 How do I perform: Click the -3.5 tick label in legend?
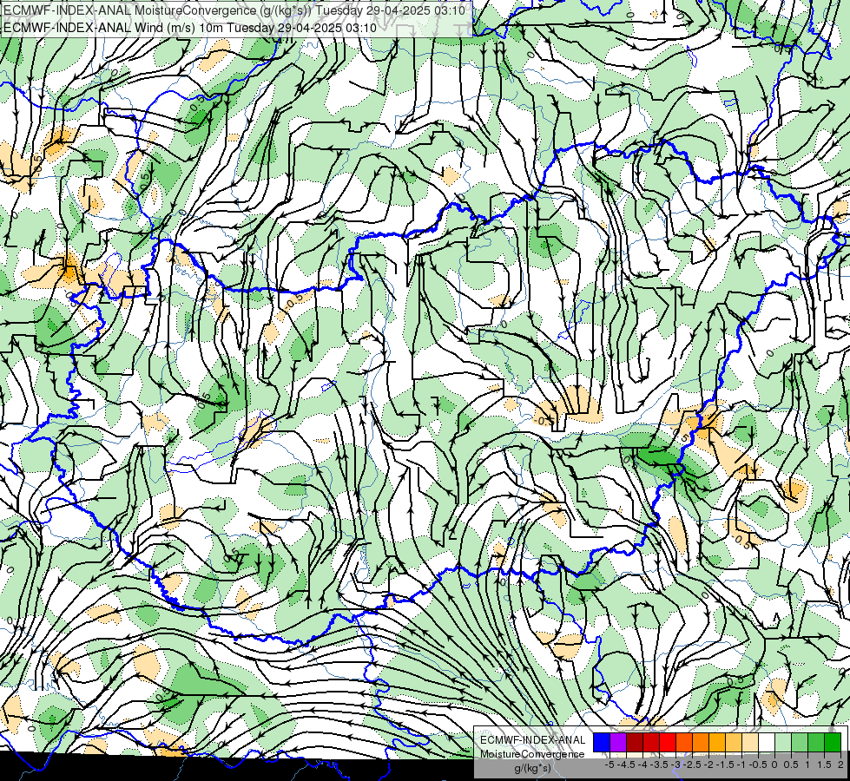click(x=659, y=765)
